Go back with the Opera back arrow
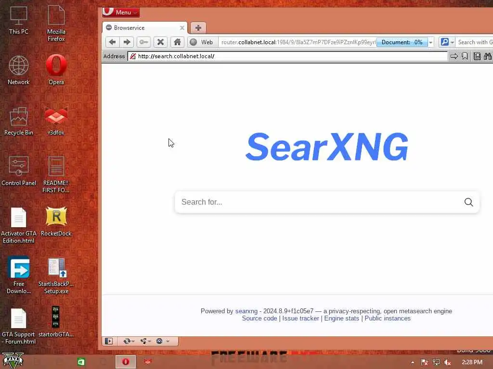493x369 pixels. [112, 42]
